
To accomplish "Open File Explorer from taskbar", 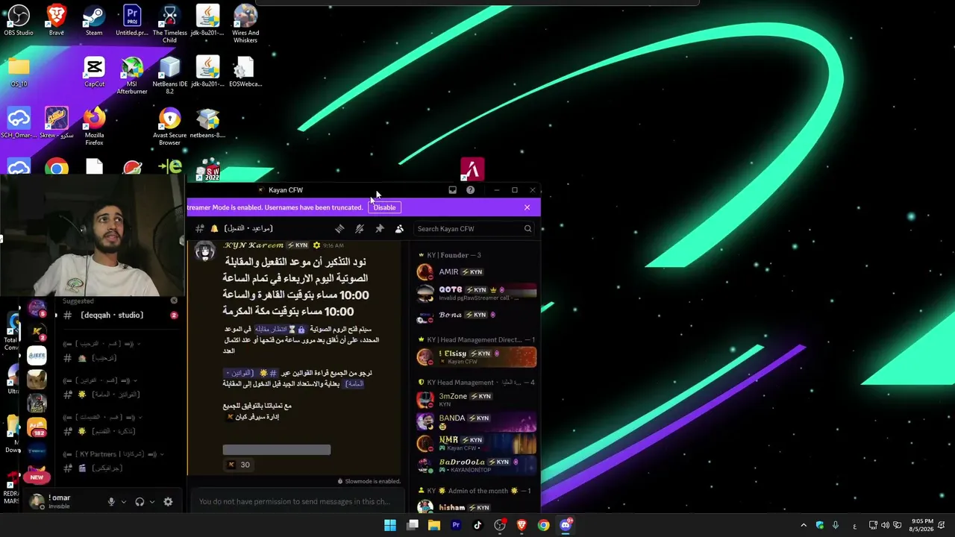I will click(x=434, y=525).
